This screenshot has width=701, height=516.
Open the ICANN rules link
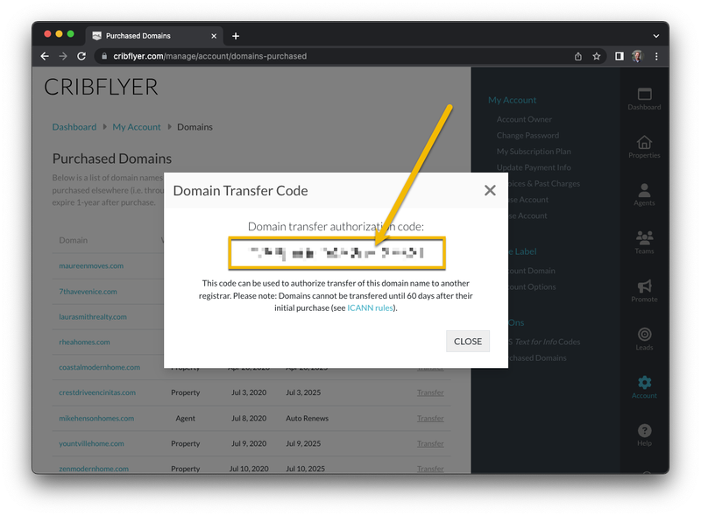[370, 308]
